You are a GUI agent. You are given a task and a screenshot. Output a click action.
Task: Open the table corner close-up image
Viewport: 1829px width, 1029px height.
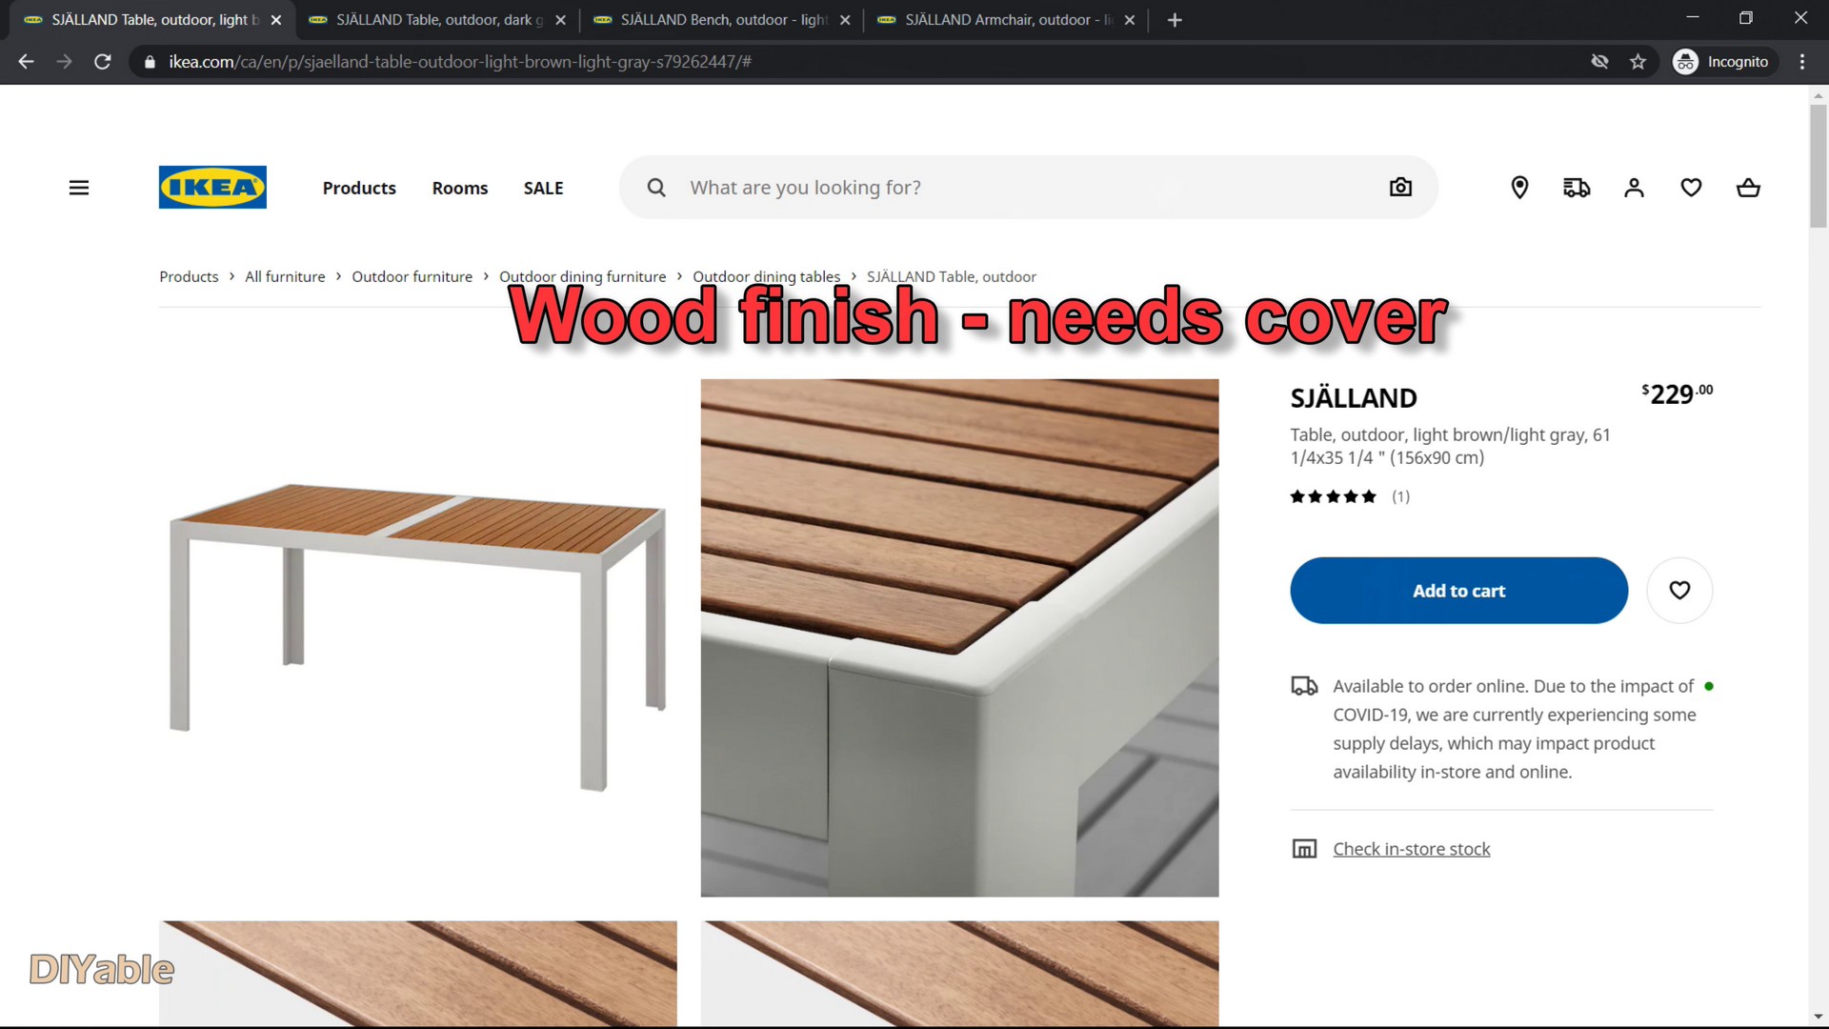point(959,637)
